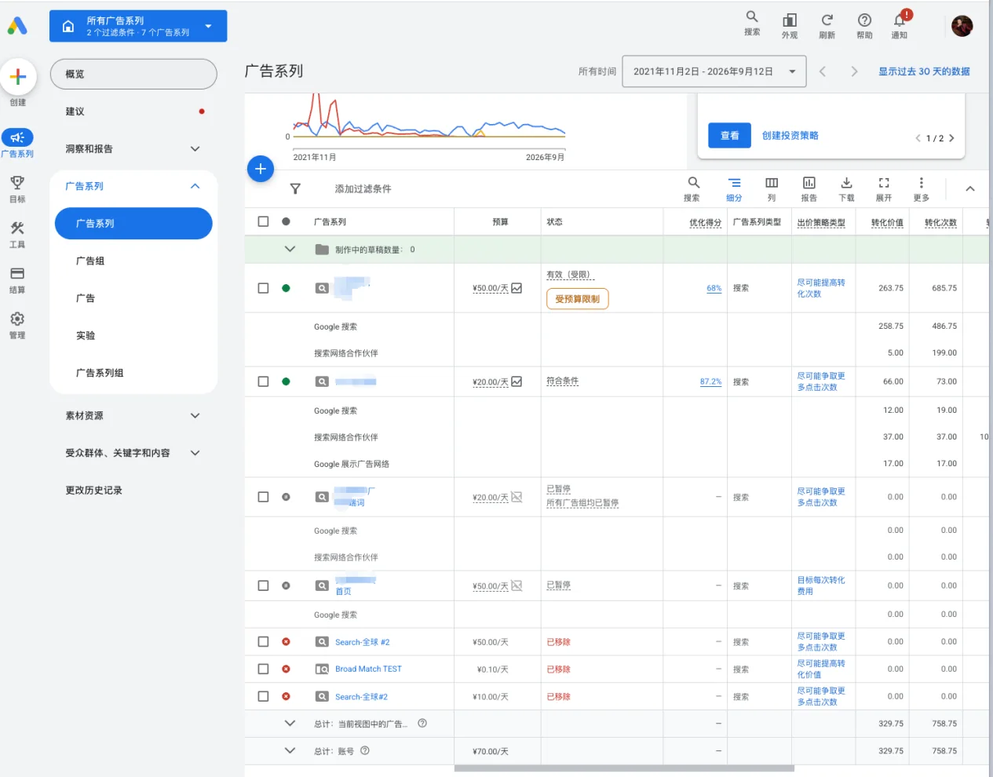The height and width of the screenshot is (777, 993).
Task: Click the filter funnel icon
Action: coord(295,188)
